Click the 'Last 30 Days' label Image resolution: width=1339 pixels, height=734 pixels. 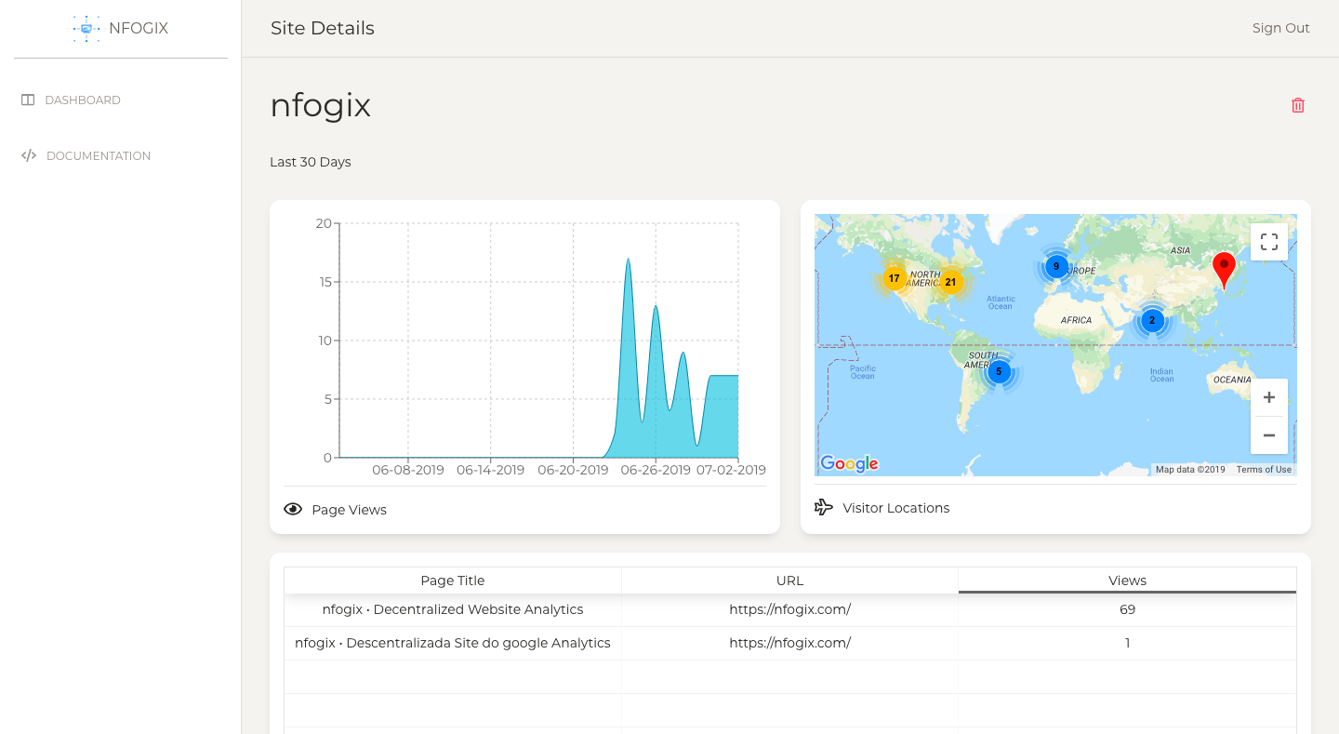pos(311,162)
